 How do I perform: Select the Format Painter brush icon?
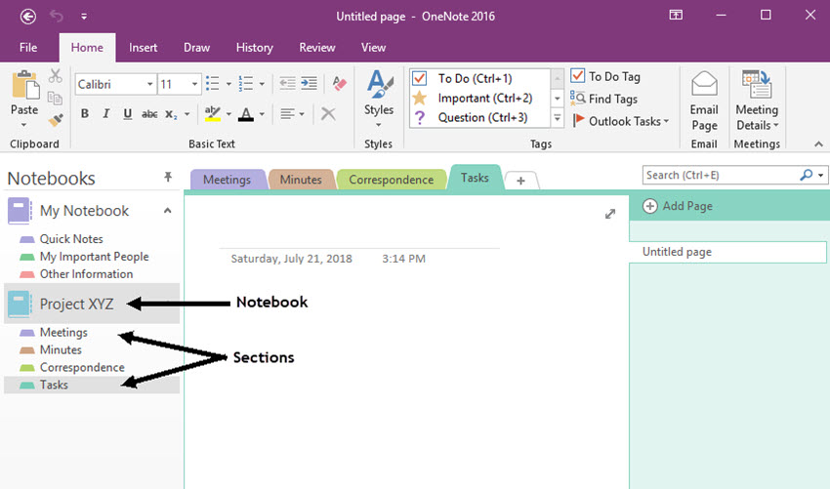55,120
